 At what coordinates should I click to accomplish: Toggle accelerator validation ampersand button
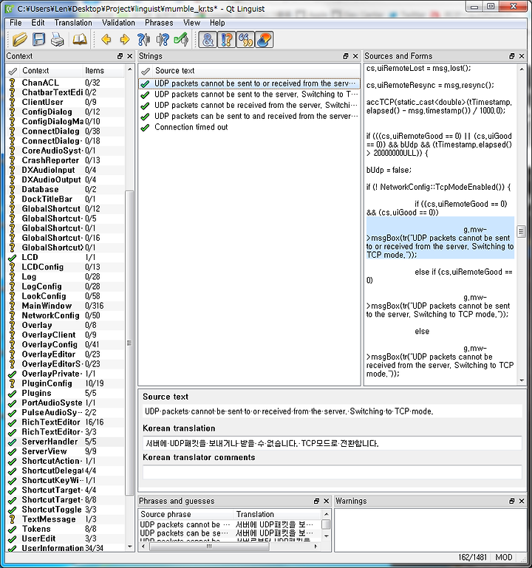click(x=208, y=39)
